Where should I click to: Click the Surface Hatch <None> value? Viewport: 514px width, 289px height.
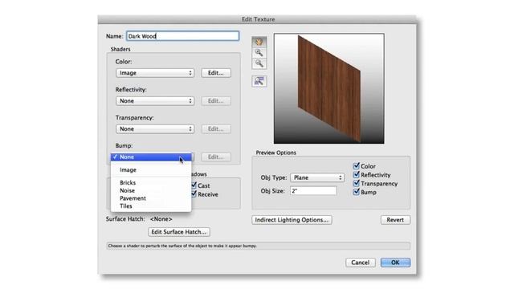point(161,219)
